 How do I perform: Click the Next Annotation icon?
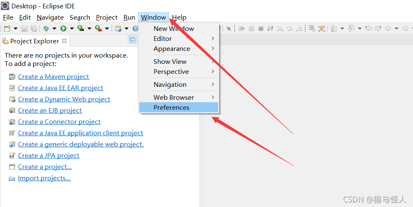334,28
